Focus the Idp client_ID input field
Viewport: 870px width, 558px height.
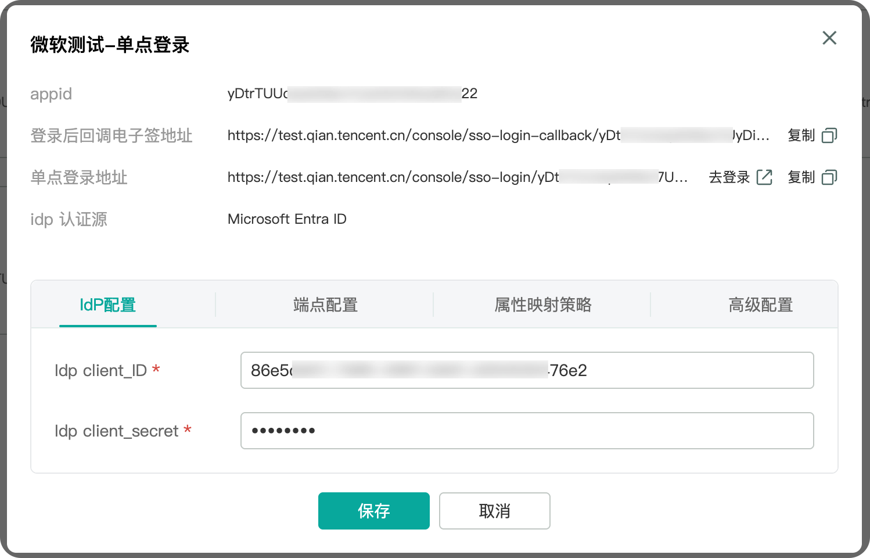pos(527,370)
